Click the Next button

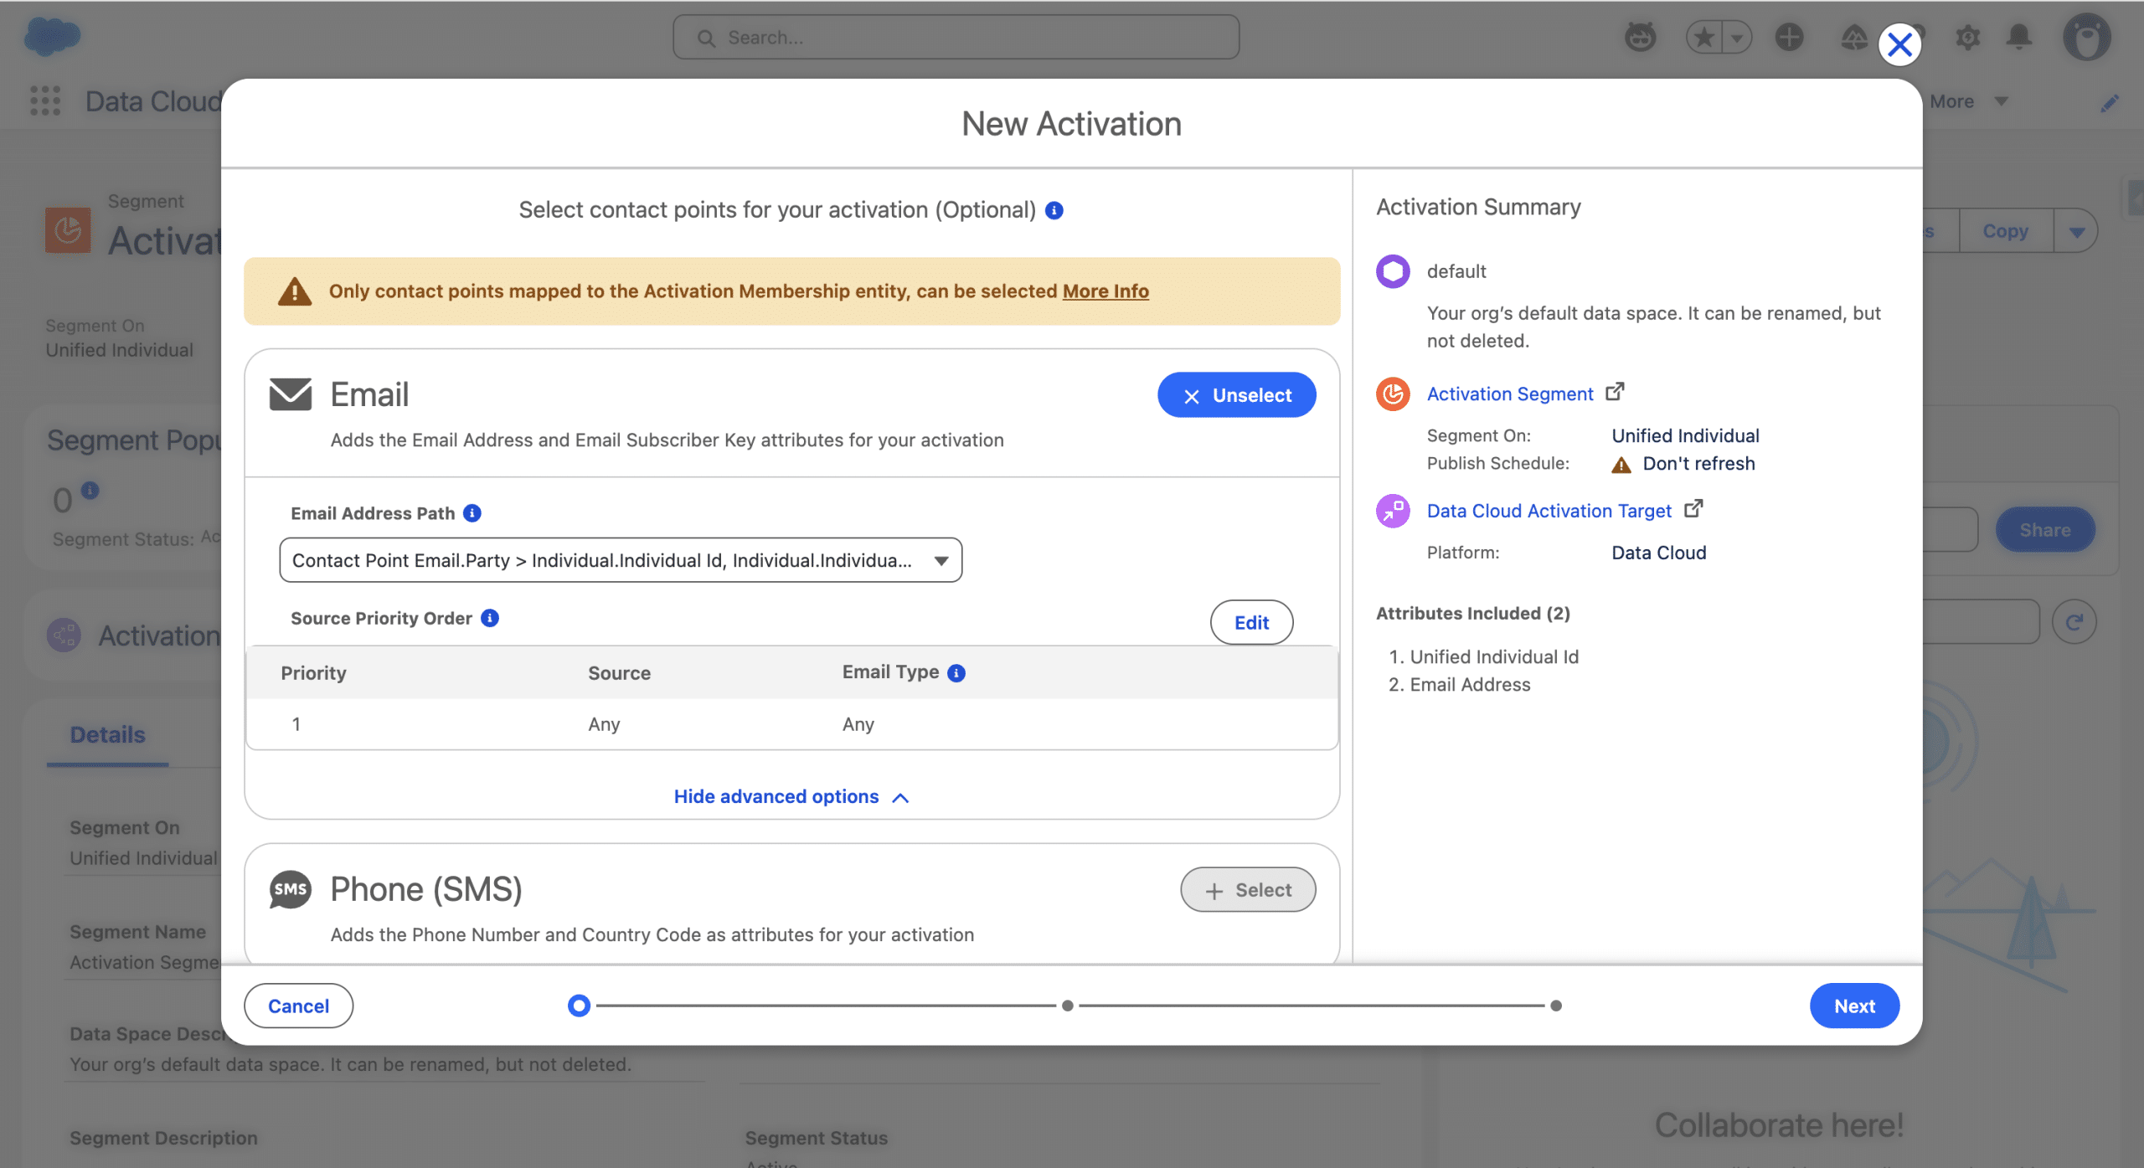click(x=1854, y=1006)
